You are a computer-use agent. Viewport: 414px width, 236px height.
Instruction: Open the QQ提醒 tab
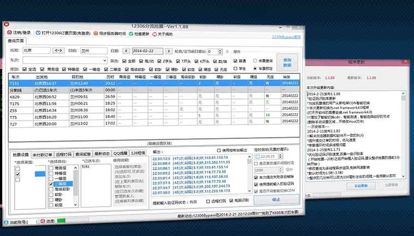[121, 153]
